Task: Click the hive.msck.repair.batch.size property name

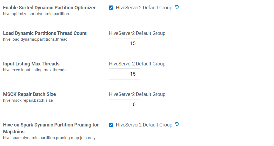Action: pos(28,100)
